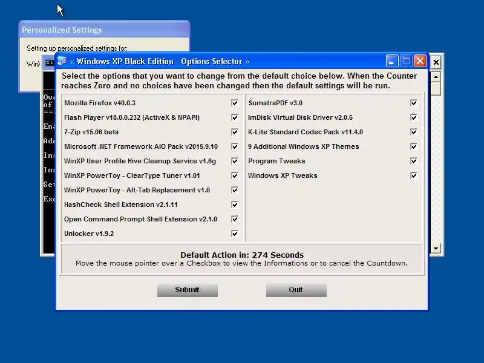Click the Personalized Settings title bar
The image size is (484, 363).
pos(104,30)
